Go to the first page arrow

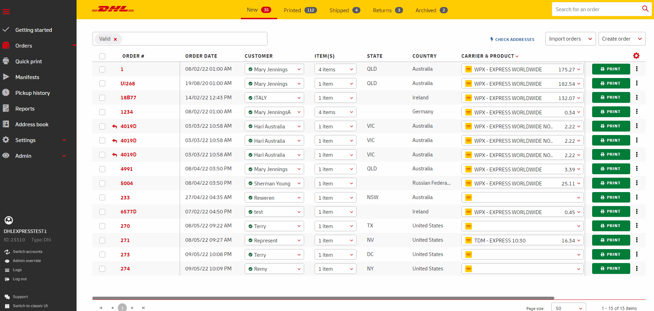click(x=101, y=308)
